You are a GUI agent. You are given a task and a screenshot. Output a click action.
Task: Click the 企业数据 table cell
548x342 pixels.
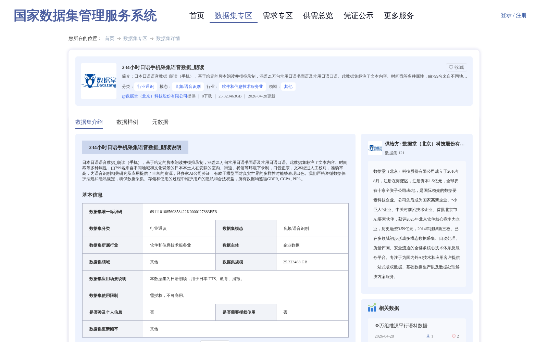[312, 245]
